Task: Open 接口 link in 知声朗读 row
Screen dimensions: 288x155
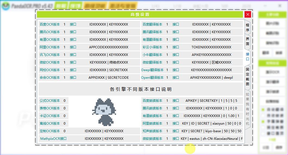Action: coord(176,131)
